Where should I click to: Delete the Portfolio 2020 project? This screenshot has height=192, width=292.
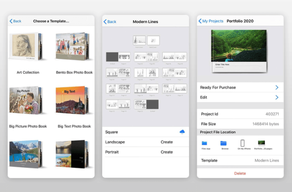pyautogui.click(x=240, y=173)
